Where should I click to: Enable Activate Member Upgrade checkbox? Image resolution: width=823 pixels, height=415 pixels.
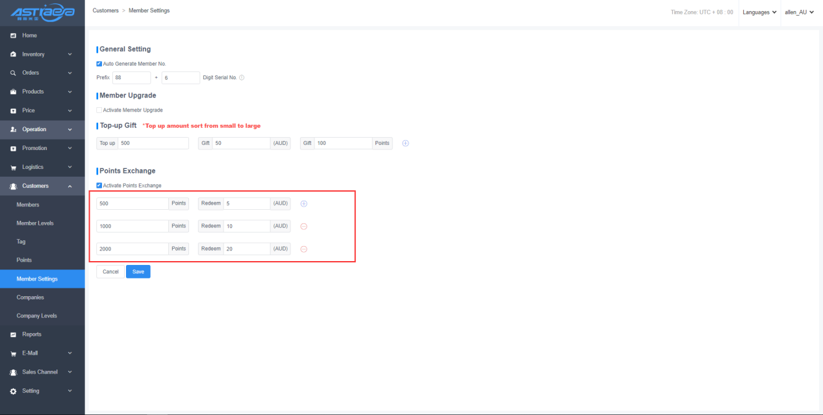[x=99, y=110]
